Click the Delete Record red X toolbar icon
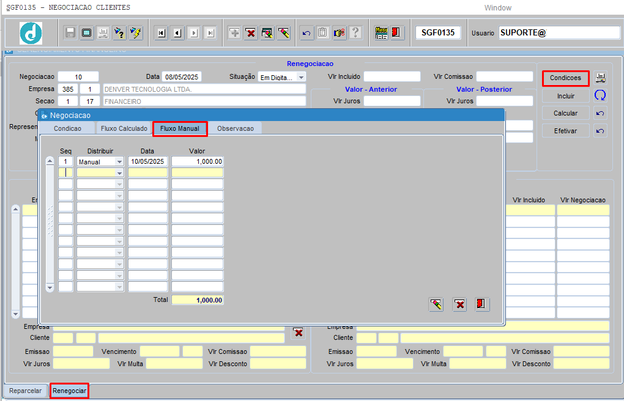The image size is (624, 401). [x=251, y=32]
